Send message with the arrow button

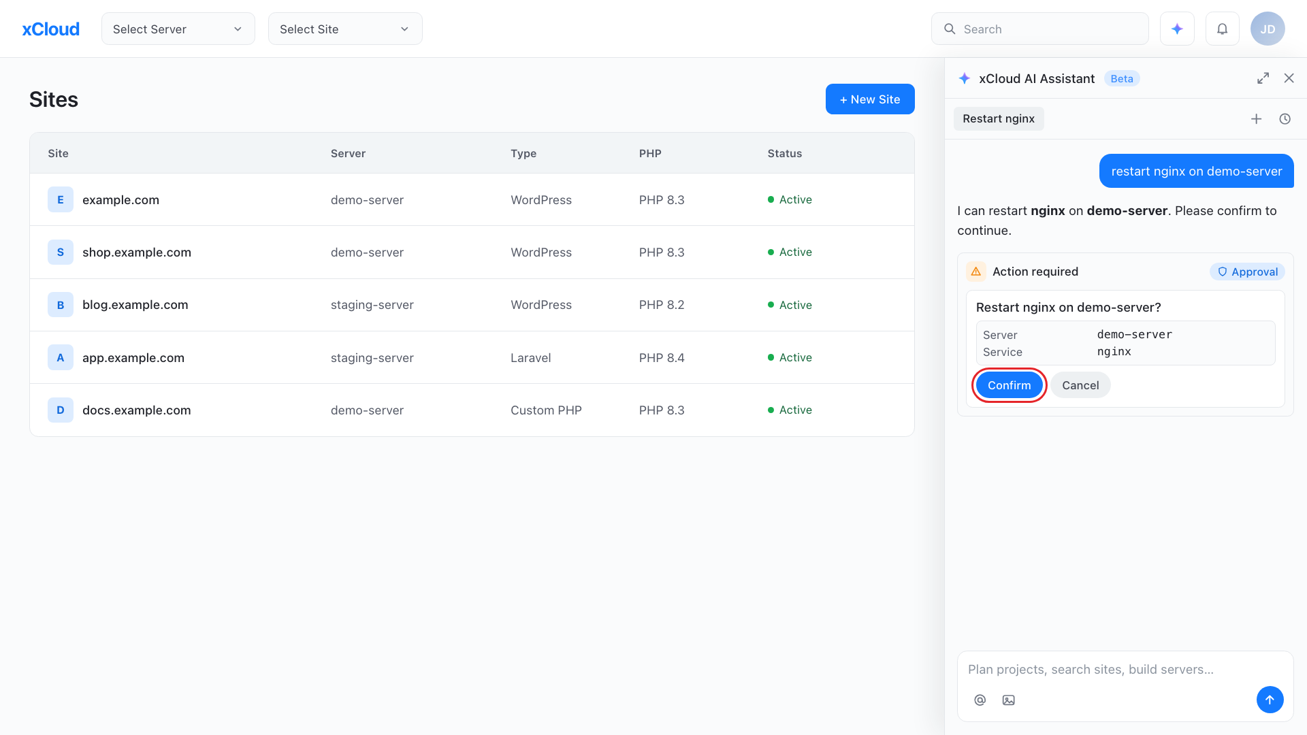pyautogui.click(x=1270, y=700)
